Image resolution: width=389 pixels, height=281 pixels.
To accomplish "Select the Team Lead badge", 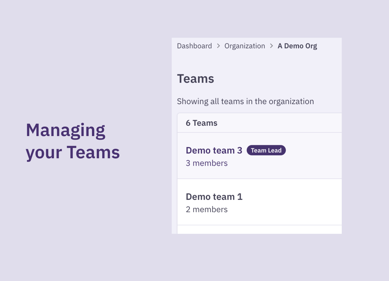I will pyautogui.click(x=266, y=150).
